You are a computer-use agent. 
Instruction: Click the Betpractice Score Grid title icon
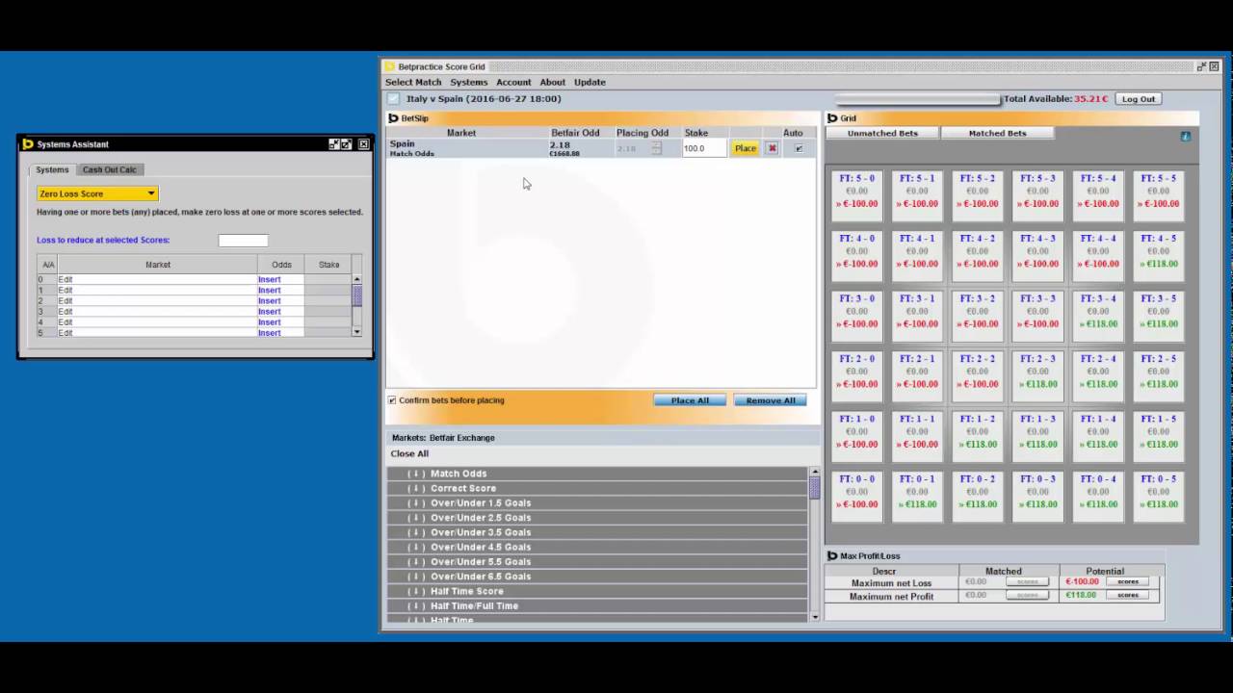(390, 66)
